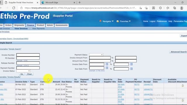Click the Invoice Amount From field

tap(100, 58)
